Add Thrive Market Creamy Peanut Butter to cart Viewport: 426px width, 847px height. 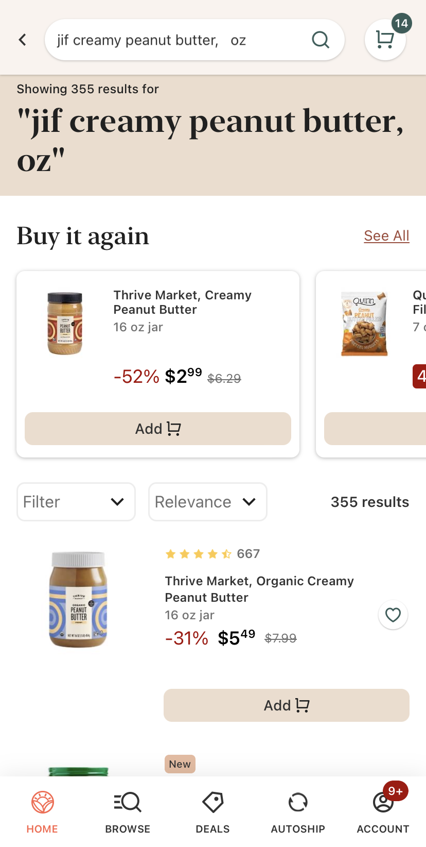[x=158, y=429]
